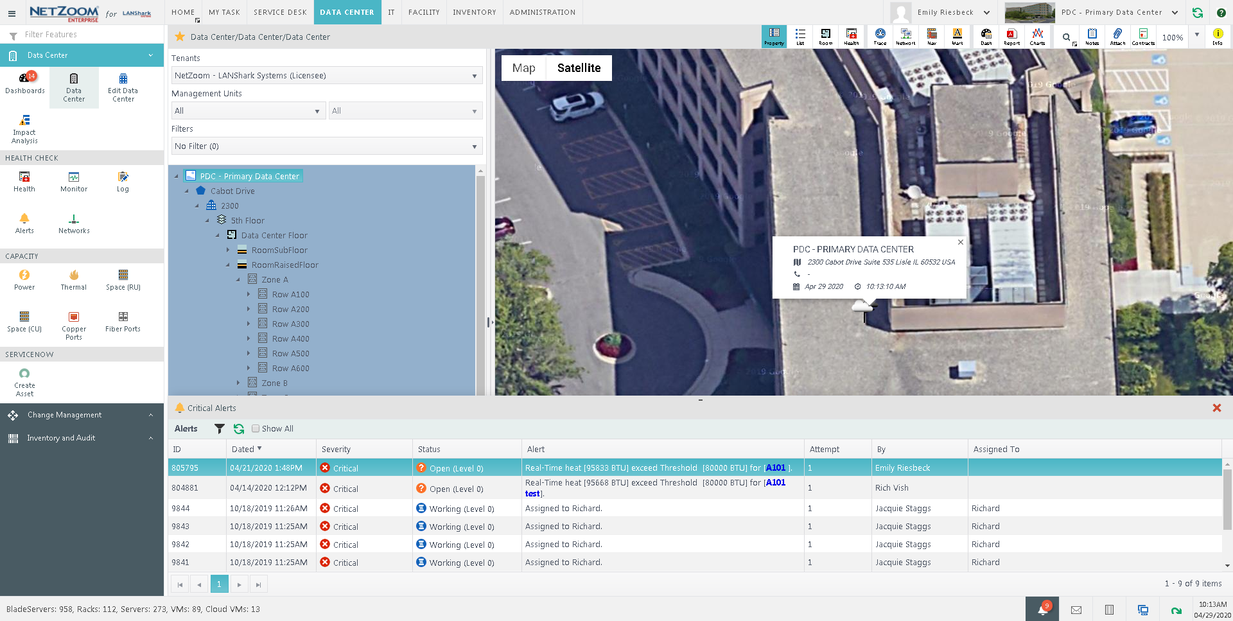Open the Notes toolbar icon
This screenshot has height=621, width=1233.
click(1092, 37)
